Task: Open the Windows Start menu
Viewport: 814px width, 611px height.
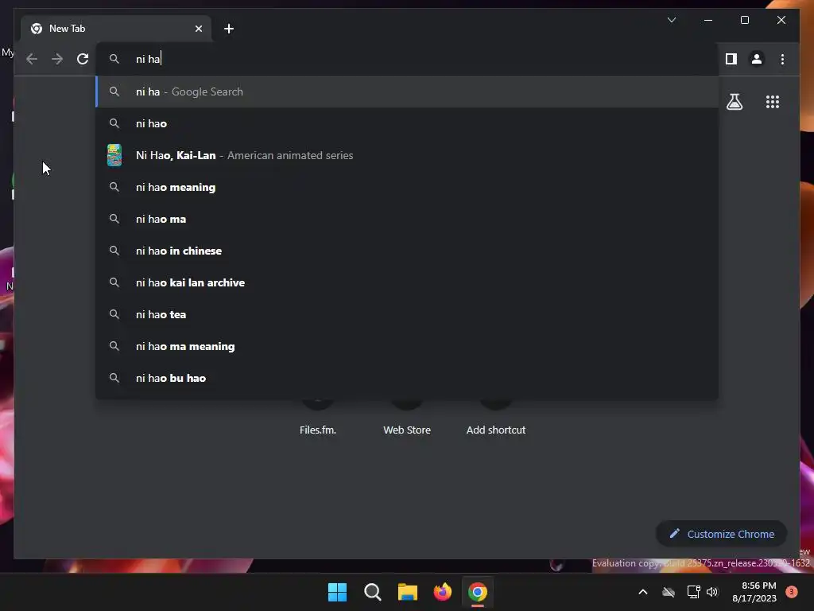Action: [x=337, y=592]
